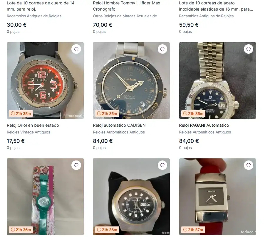Favorite the Reloj Oriol watch listing
The image size is (275, 237).
76,49
